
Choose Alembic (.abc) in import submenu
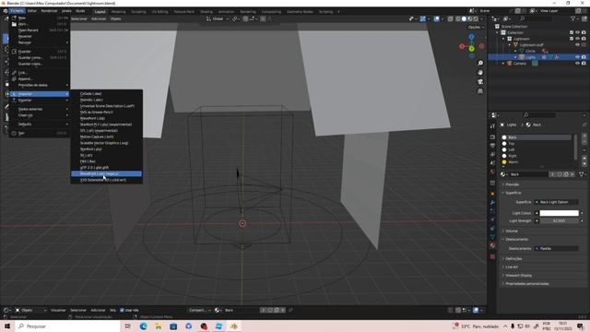pos(107,100)
